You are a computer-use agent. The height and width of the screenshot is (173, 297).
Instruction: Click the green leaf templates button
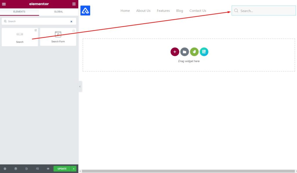coord(194,52)
